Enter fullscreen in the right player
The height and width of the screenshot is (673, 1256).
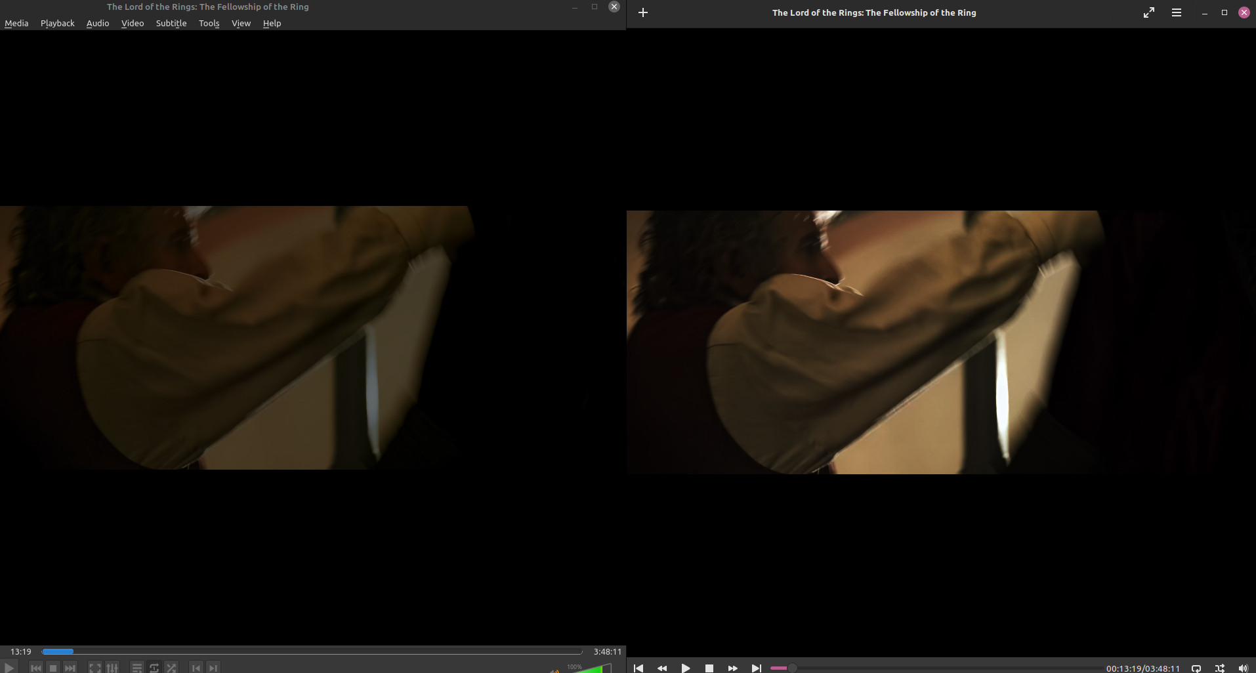tap(1149, 12)
